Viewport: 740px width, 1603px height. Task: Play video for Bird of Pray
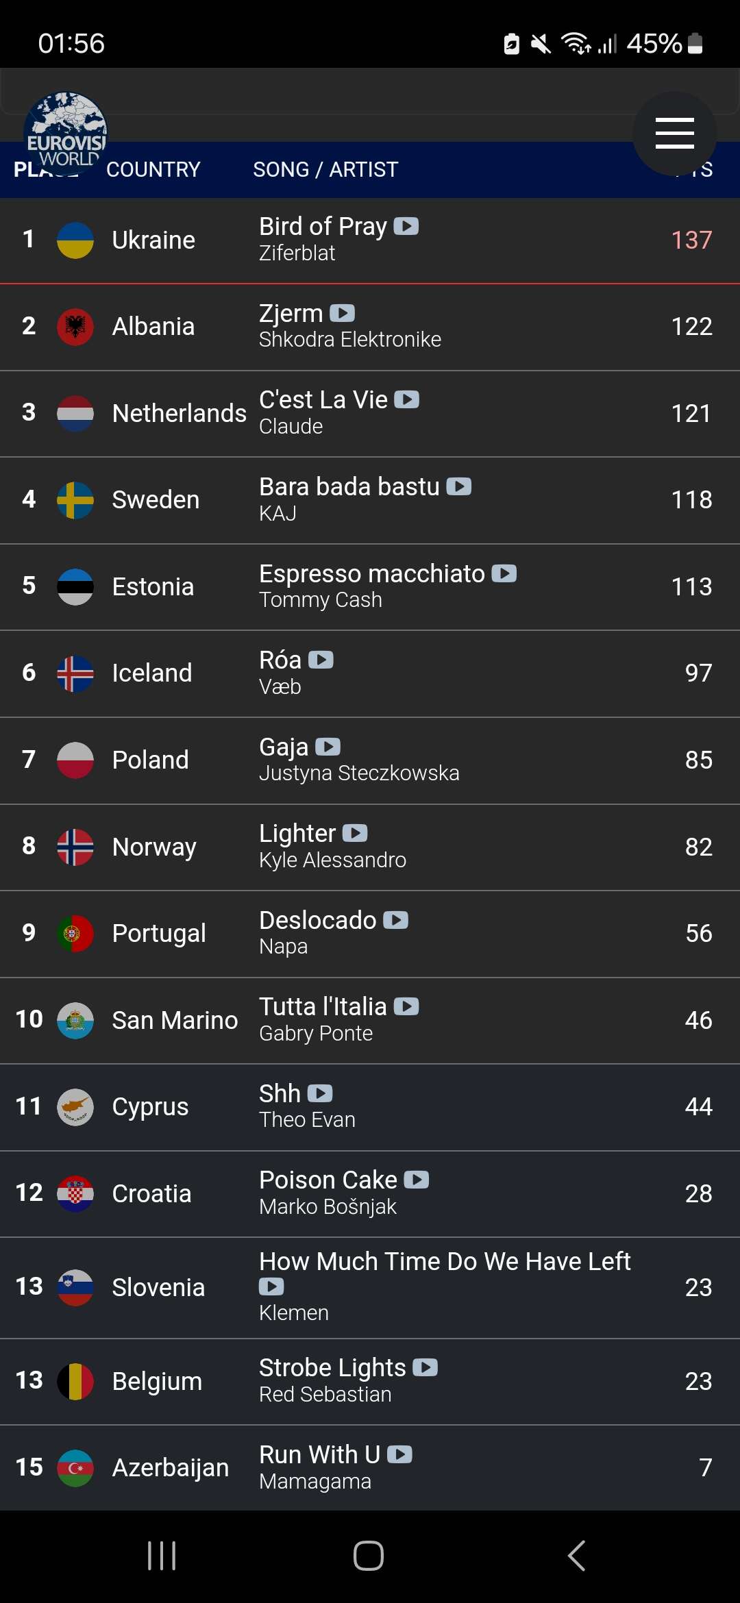pyautogui.click(x=406, y=226)
